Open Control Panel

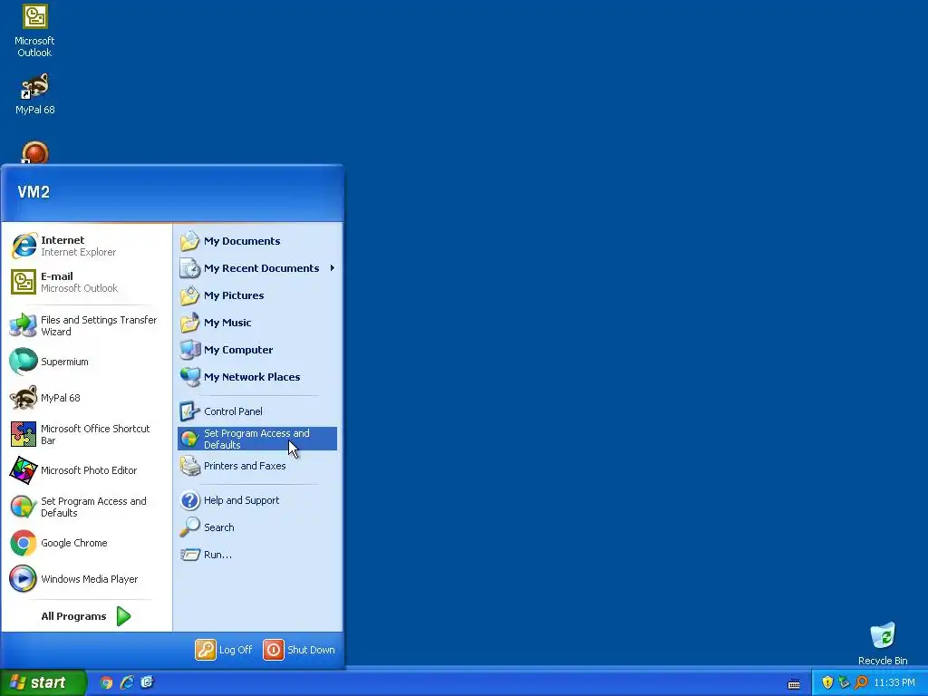(x=256, y=411)
